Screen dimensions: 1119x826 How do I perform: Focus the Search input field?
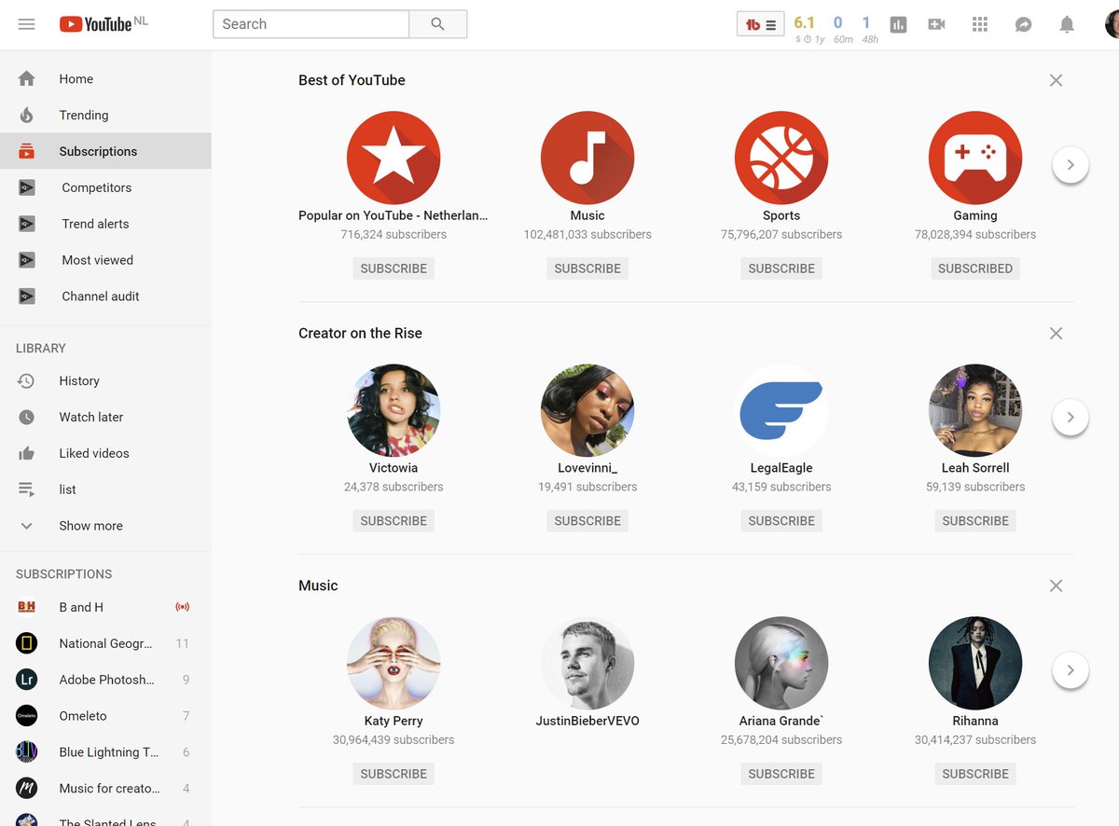tap(311, 24)
